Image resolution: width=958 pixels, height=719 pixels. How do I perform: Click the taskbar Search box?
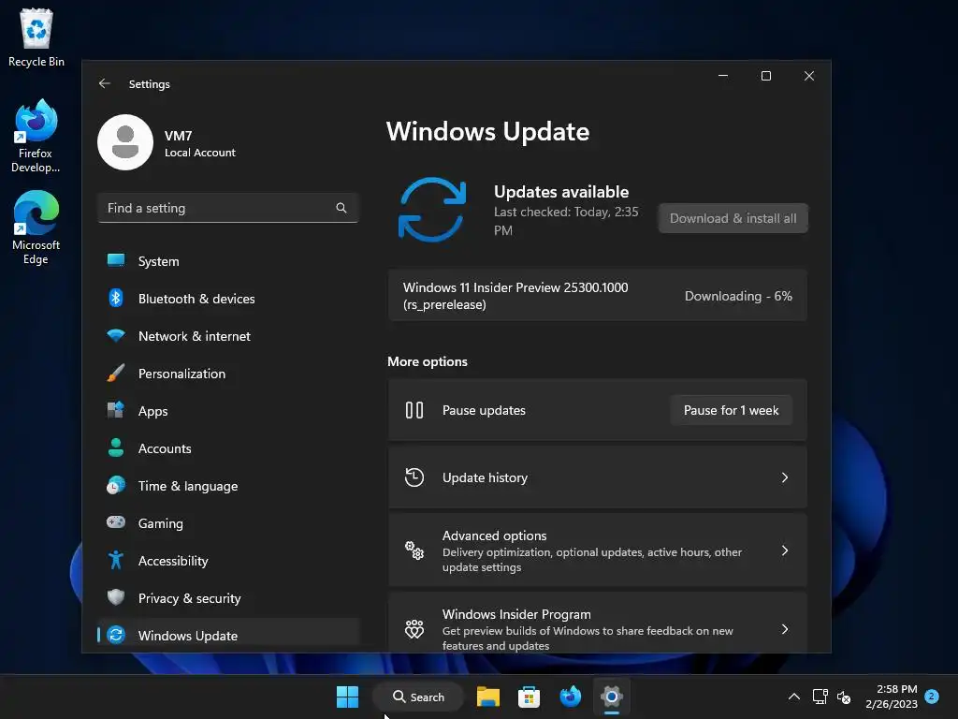coord(418,697)
